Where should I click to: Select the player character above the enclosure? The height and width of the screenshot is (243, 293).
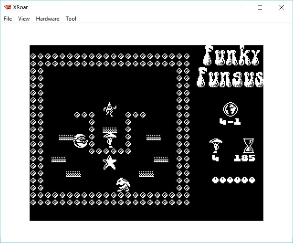pos(110,109)
